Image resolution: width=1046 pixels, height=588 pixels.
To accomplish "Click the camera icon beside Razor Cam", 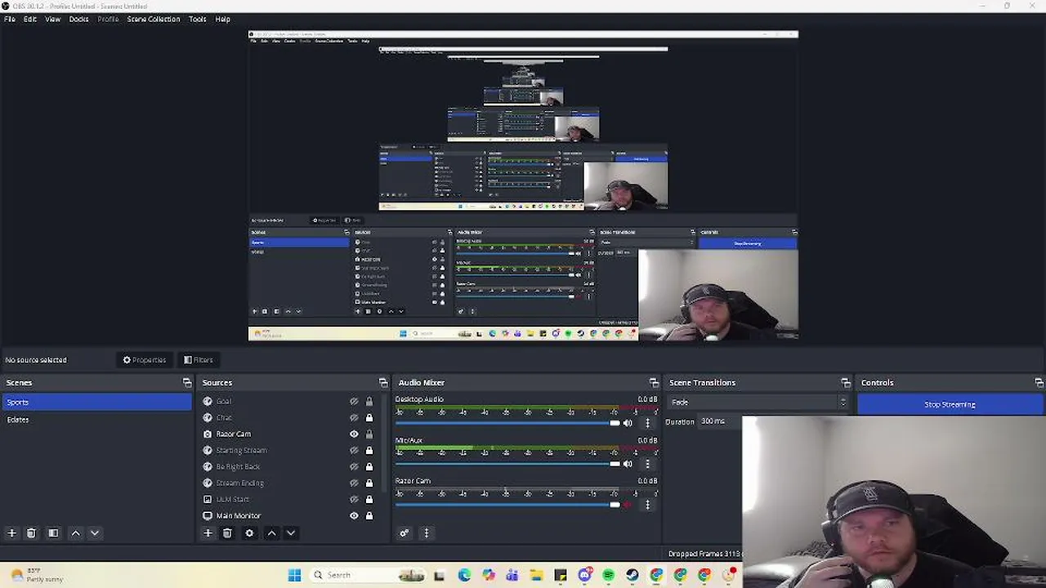I will (208, 434).
